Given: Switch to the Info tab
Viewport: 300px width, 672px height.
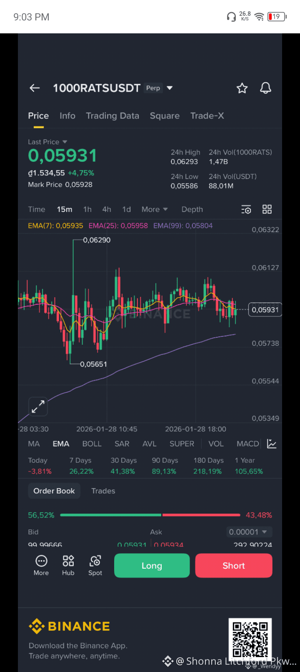Looking at the screenshot, I should [x=67, y=116].
